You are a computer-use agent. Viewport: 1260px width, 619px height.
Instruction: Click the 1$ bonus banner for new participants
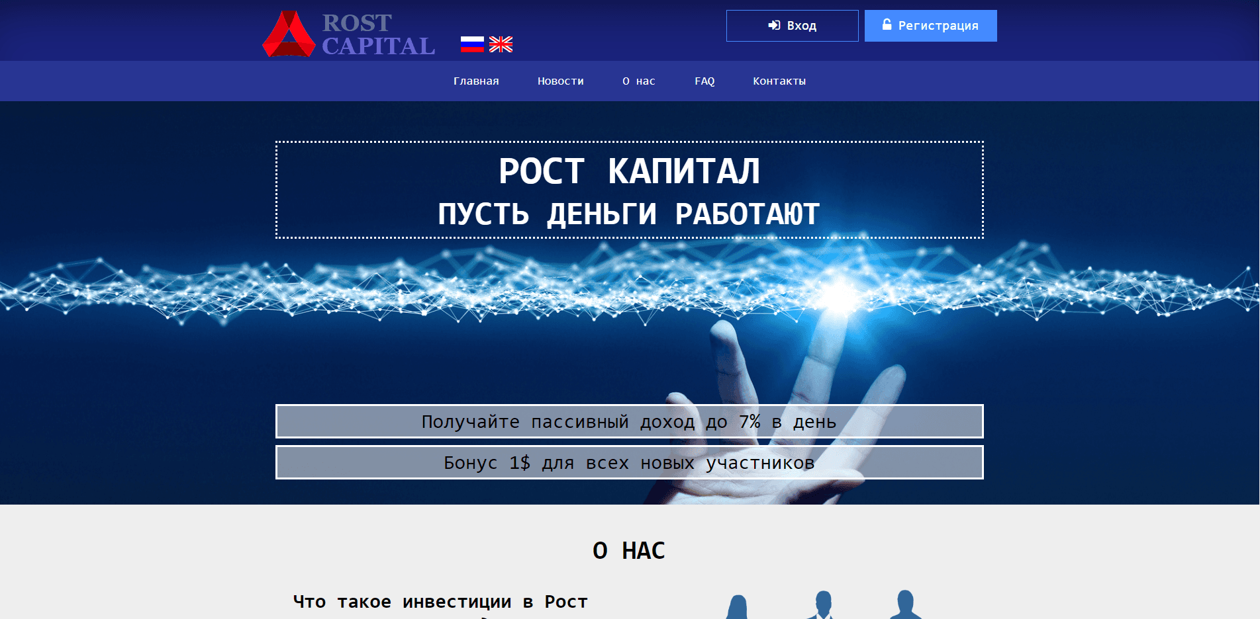[x=629, y=463]
